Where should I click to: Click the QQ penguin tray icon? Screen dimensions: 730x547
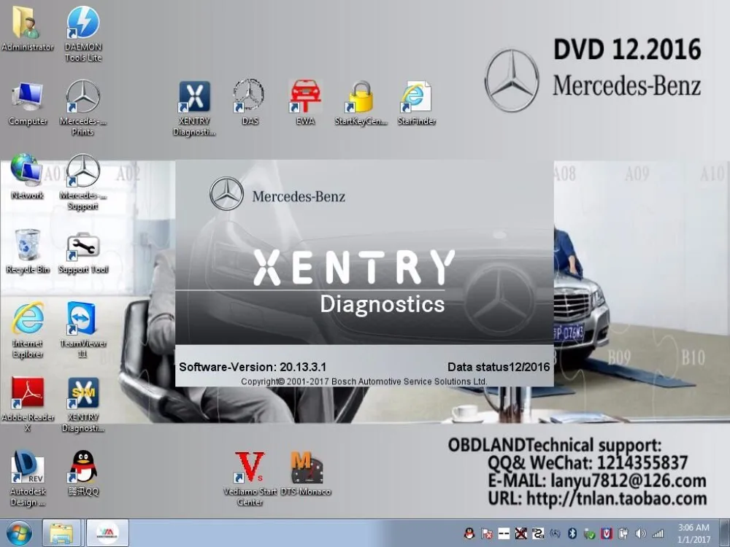pos(469,534)
